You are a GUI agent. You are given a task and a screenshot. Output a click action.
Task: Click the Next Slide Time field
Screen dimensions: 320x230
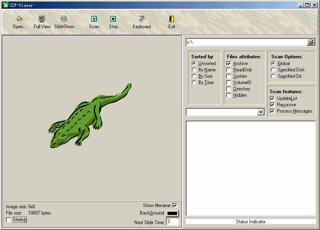tap(172, 222)
